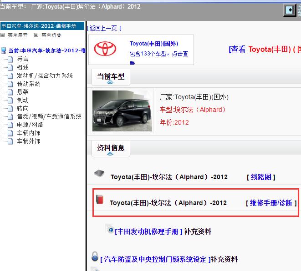Click the page icon beside 制动
This screenshot has width=301, height=271.
coord(10,100)
